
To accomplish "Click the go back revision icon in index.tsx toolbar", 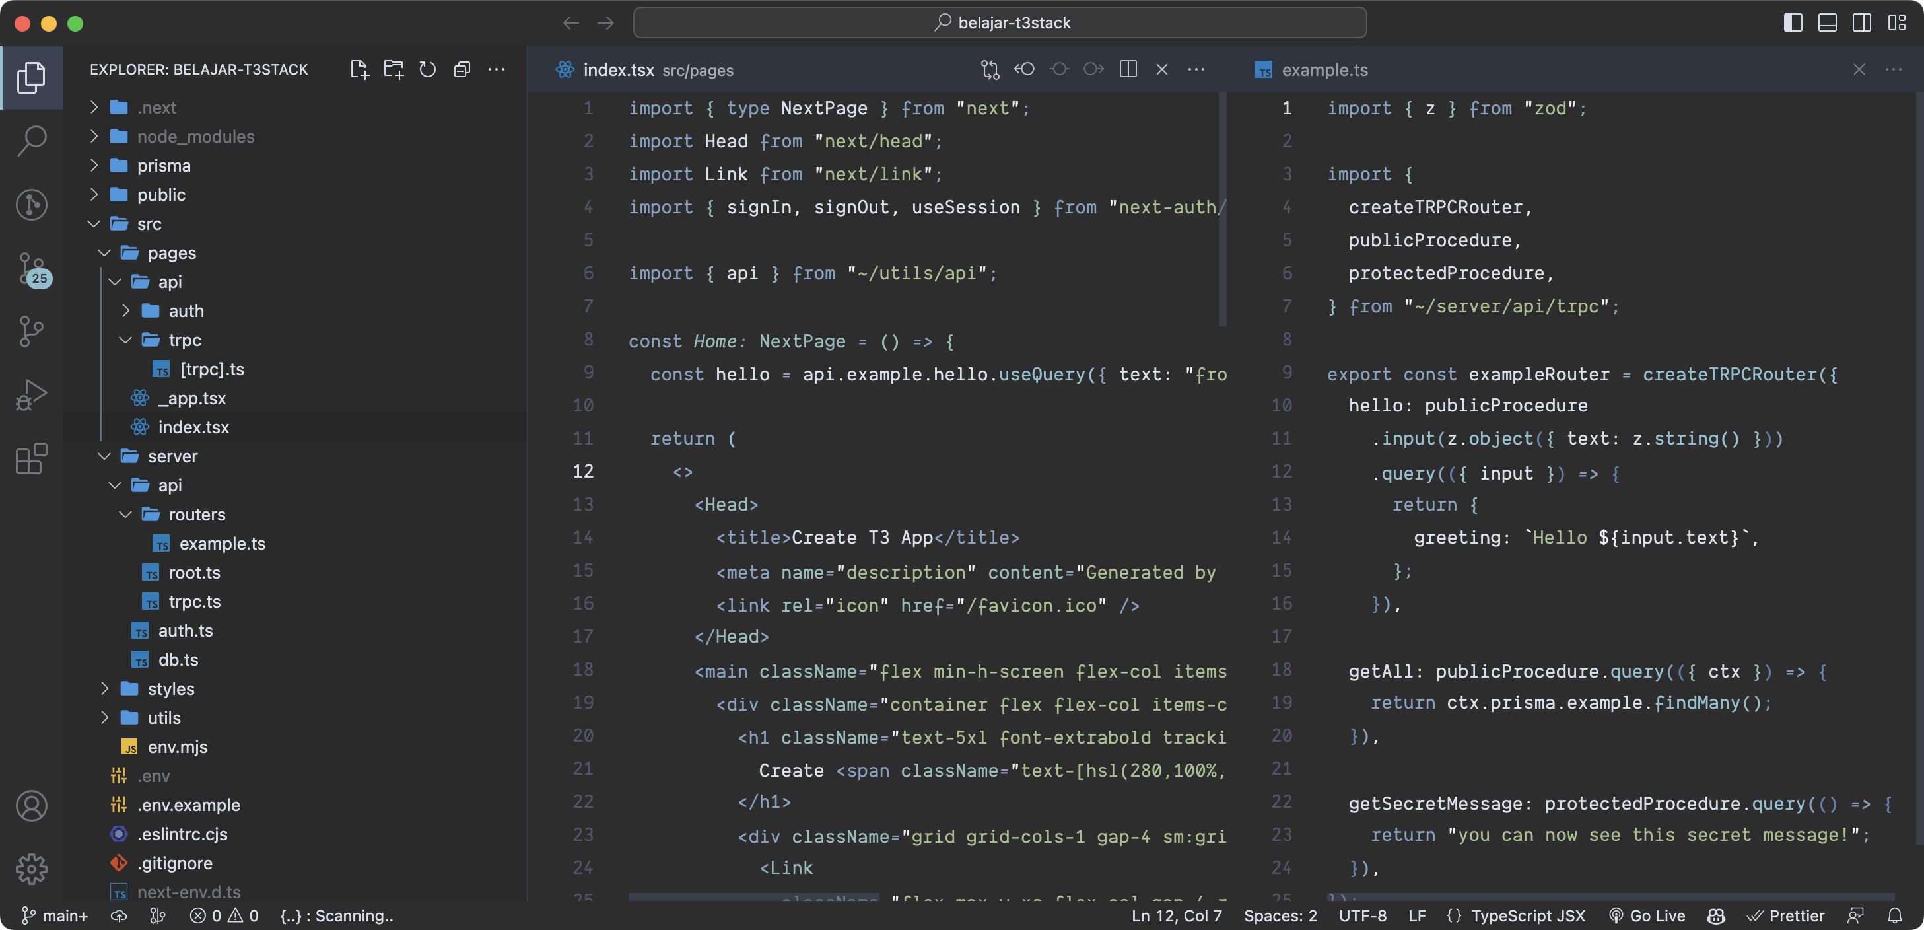I will (x=1025, y=69).
